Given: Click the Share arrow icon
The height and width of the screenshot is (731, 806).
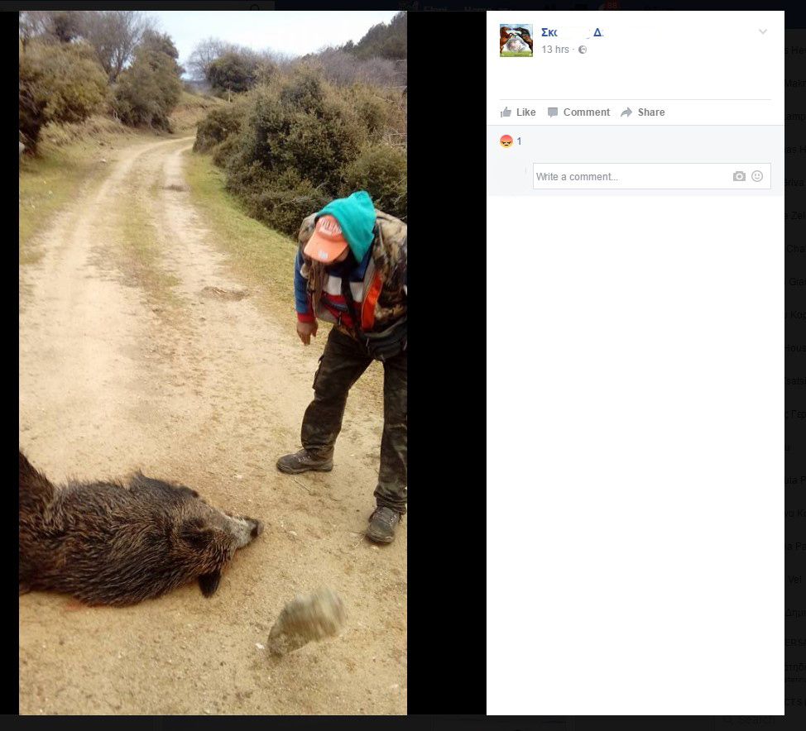Looking at the screenshot, I should (x=626, y=112).
